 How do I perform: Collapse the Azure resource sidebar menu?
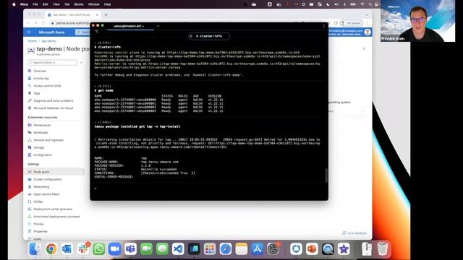pyautogui.click(x=81, y=63)
